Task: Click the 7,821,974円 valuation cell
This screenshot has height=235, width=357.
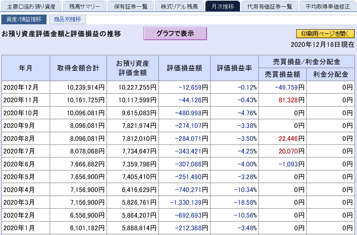Action: [133, 125]
